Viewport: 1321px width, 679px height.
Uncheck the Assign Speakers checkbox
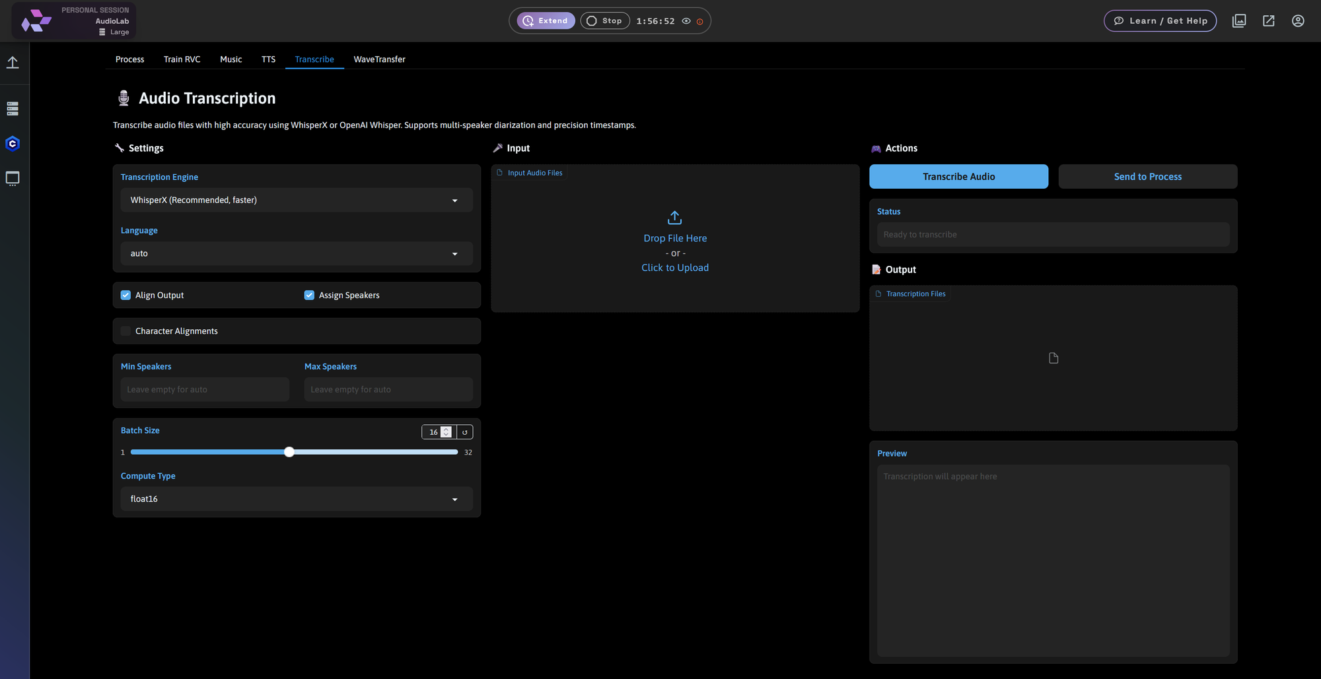309,295
